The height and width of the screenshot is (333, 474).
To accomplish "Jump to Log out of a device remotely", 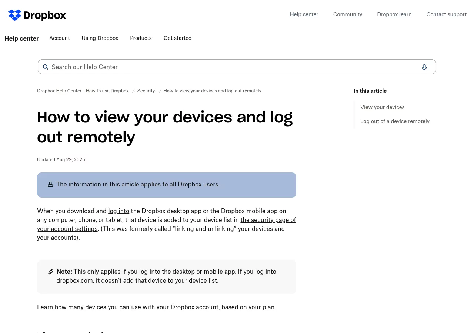I will click(395, 121).
